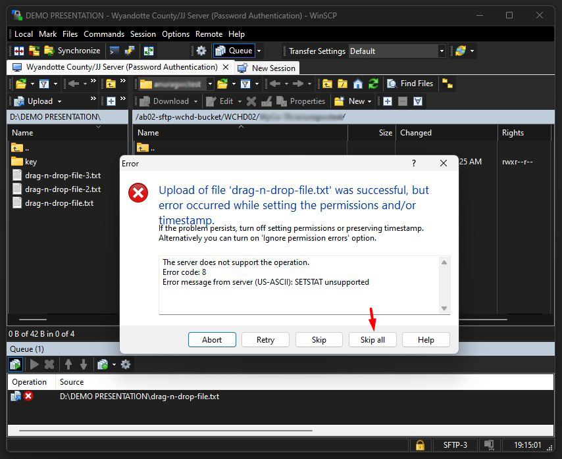The image size is (562, 459).
Task: Click Retry in the Error dialog
Action: 266,340
